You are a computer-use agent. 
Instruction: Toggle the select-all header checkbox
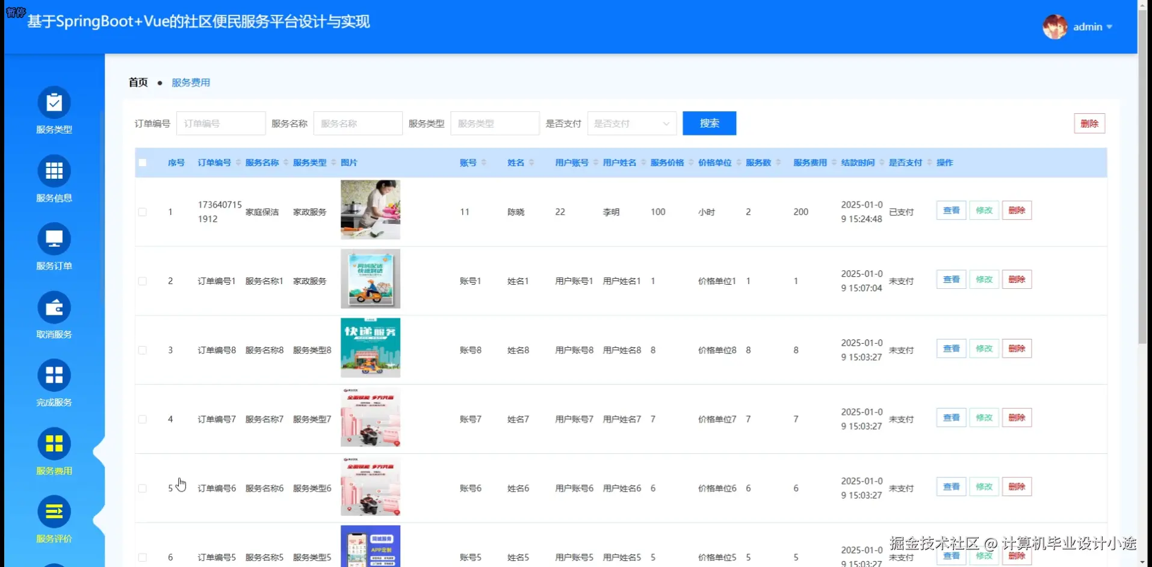(143, 163)
